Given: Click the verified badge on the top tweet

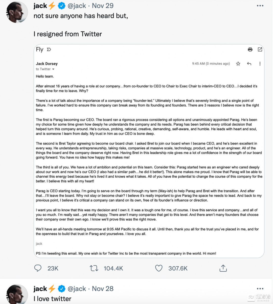Looking at the screenshot, I should (62, 6).
